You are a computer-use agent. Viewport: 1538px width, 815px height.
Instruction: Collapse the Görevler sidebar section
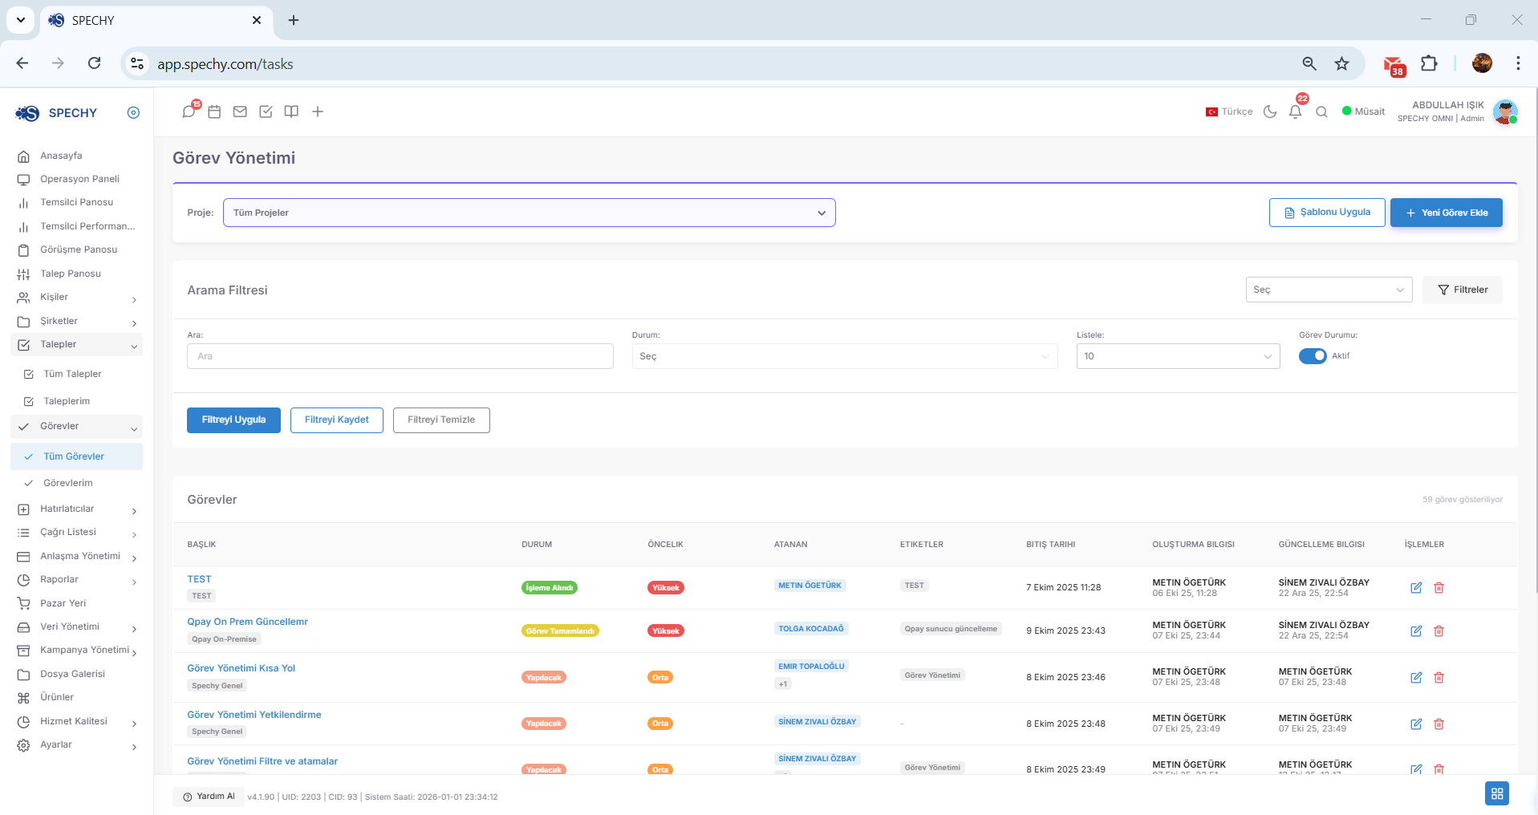tap(76, 427)
